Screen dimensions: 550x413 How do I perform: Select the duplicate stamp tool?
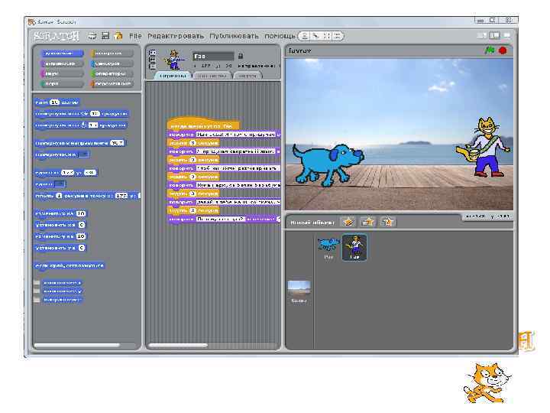(305, 36)
